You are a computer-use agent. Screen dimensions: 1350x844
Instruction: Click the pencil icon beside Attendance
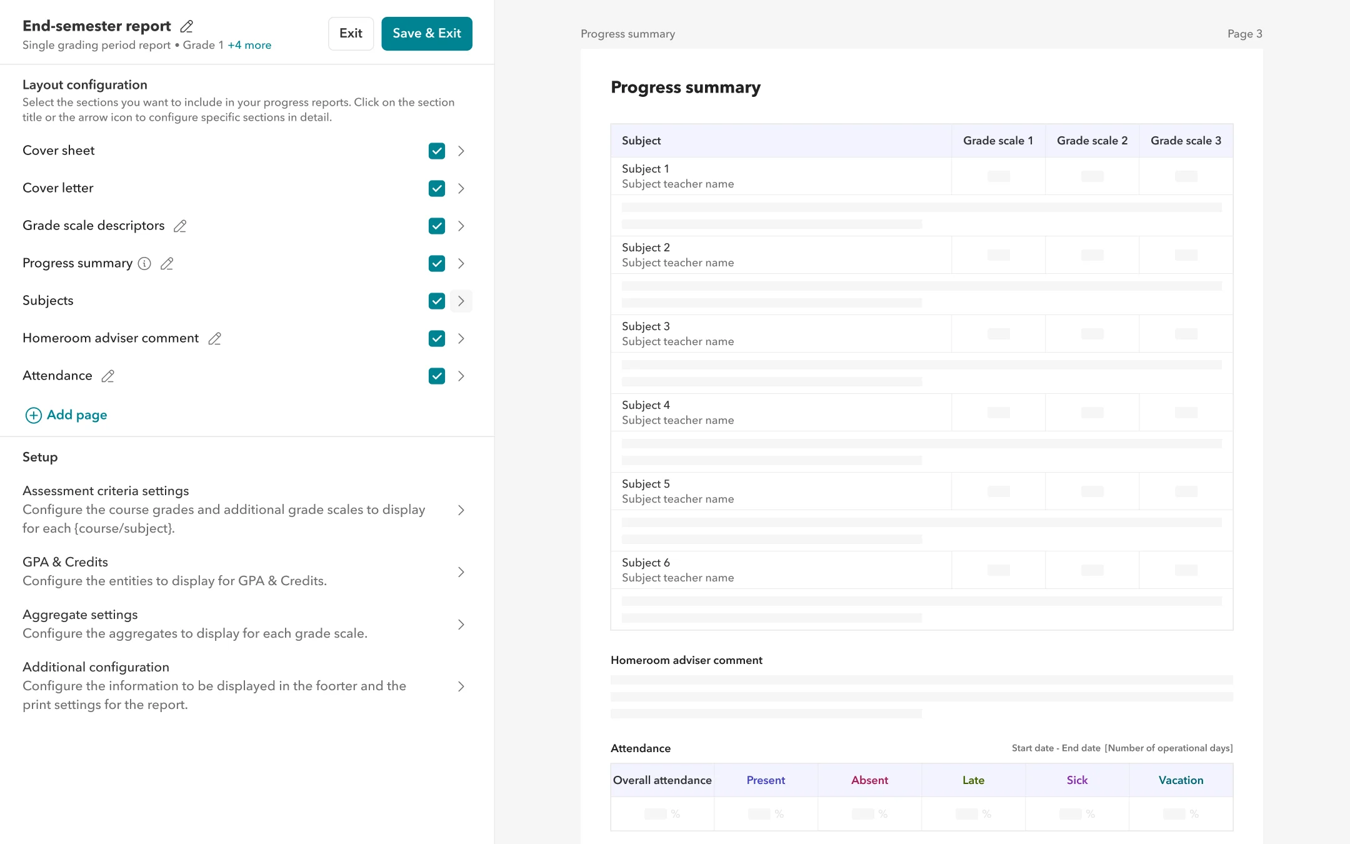107,376
